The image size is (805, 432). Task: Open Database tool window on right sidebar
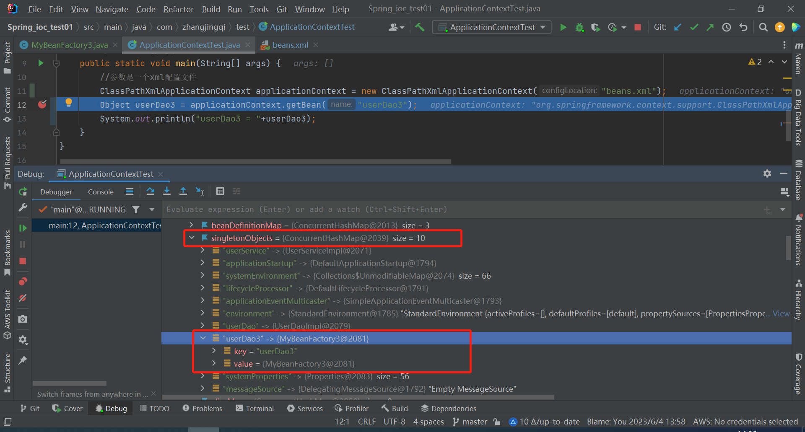pos(798,180)
